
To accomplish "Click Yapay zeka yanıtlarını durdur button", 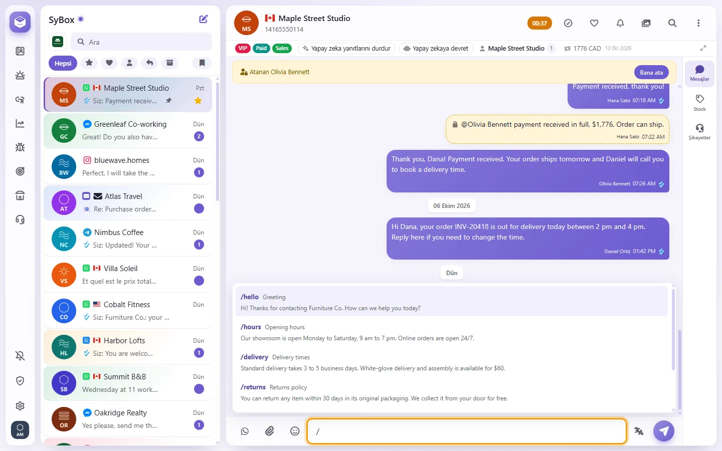I will 346,49.
